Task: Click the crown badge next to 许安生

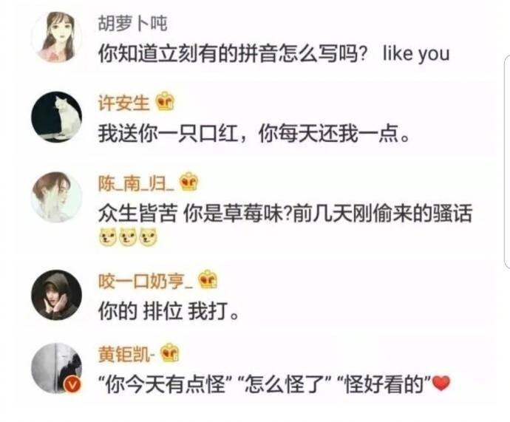Action: click(x=165, y=101)
